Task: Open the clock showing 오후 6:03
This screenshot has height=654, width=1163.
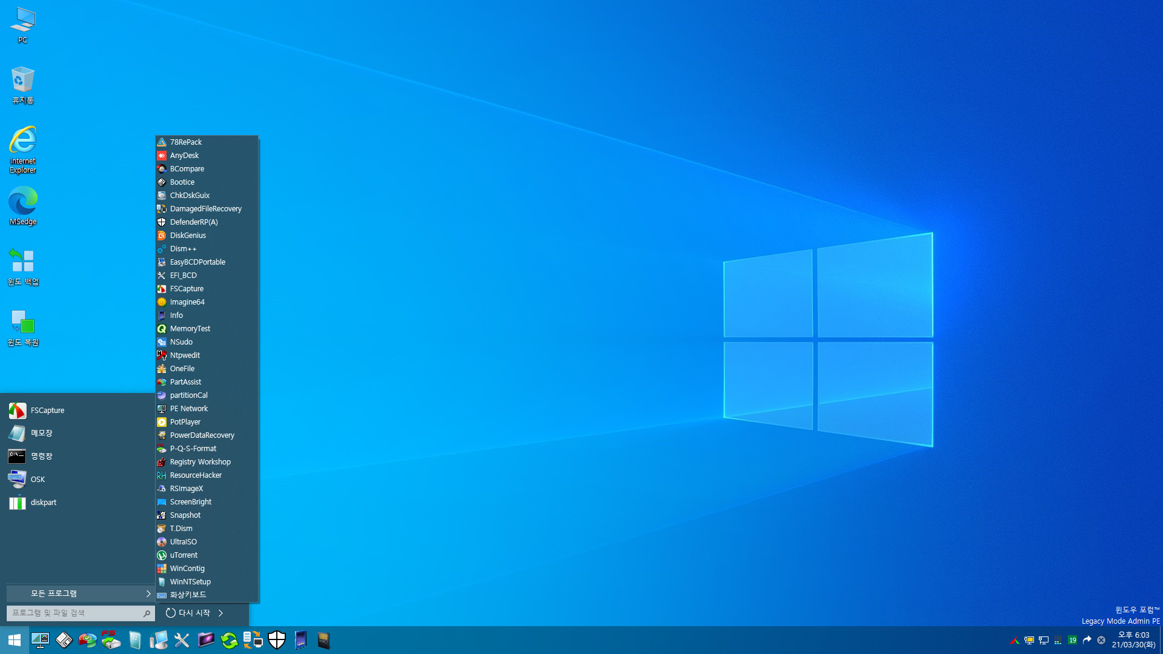Action: tap(1133, 640)
